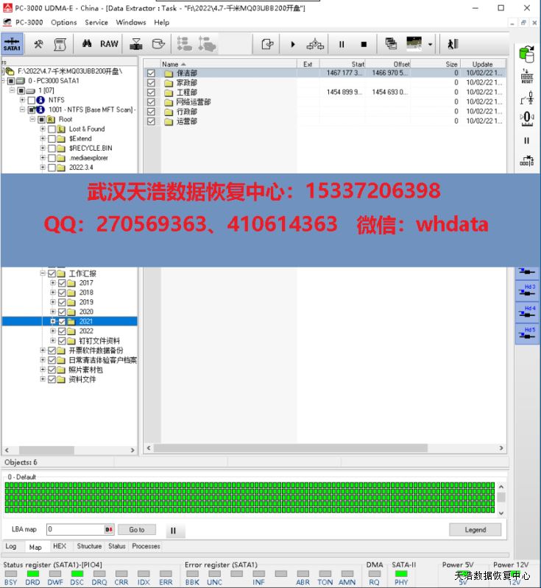The width and height of the screenshot is (541, 588).
Task: Click the SATA1 port toolbar button
Action: [x=13, y=44]
